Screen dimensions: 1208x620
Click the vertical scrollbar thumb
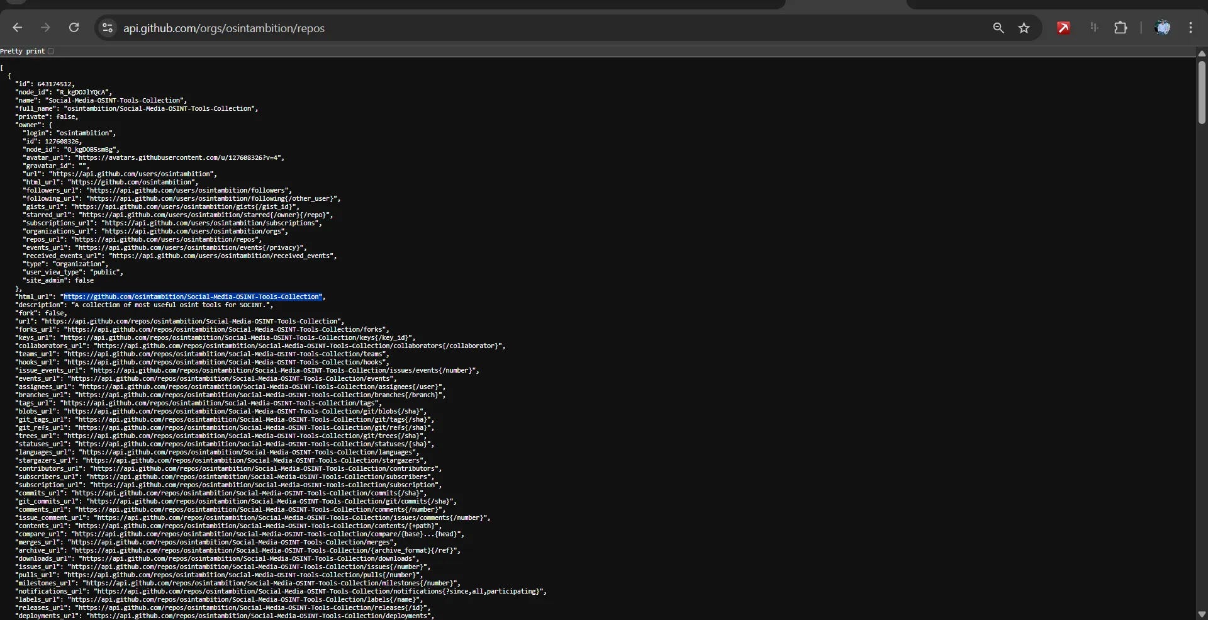pyautogui.click(x=1202, y=92)
